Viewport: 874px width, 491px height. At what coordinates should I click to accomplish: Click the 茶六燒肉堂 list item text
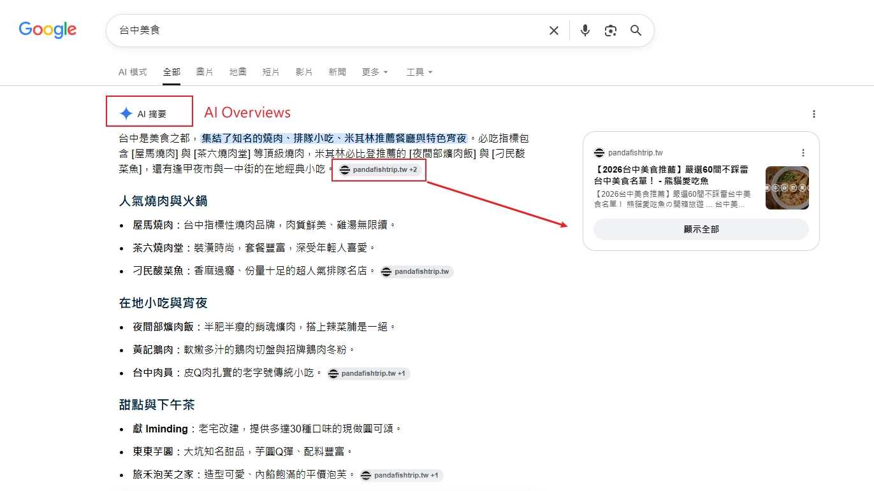tap(255, 248)
